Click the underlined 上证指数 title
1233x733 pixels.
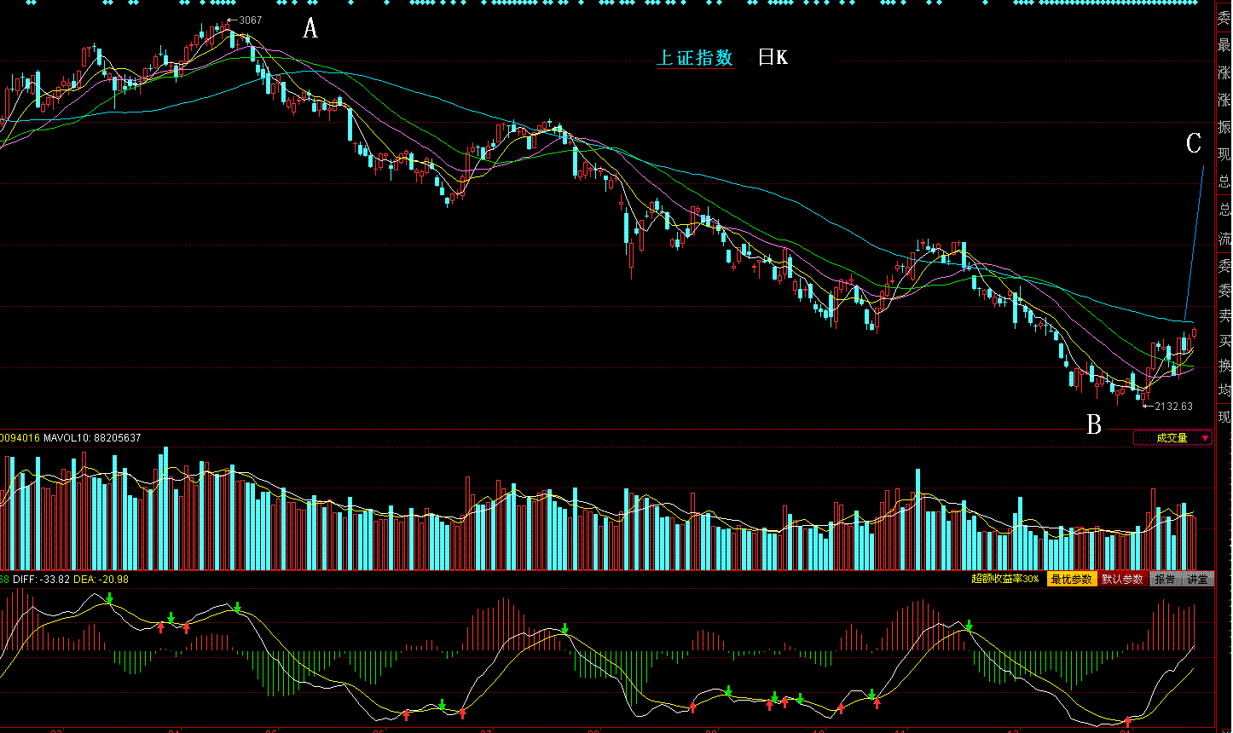click(695, 58)
